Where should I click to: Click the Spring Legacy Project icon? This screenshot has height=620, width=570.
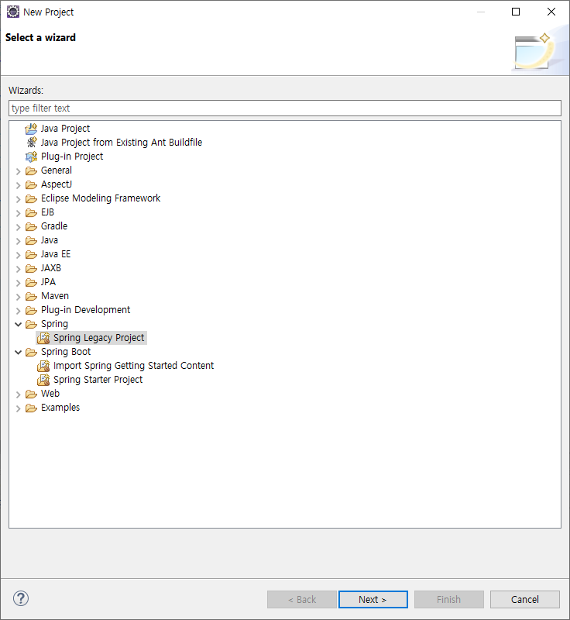click(x=43, y=338)
